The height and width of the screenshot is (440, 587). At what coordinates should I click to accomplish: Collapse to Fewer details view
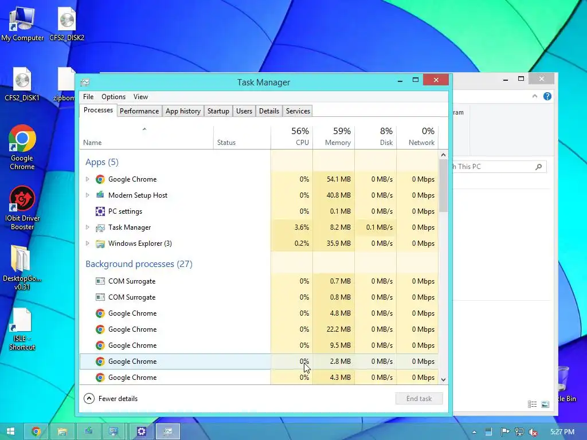[x=111, y=399]
